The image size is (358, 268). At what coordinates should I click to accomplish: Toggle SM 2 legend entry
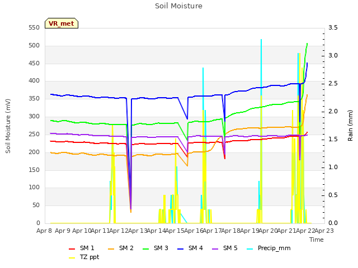click(121, 248)
